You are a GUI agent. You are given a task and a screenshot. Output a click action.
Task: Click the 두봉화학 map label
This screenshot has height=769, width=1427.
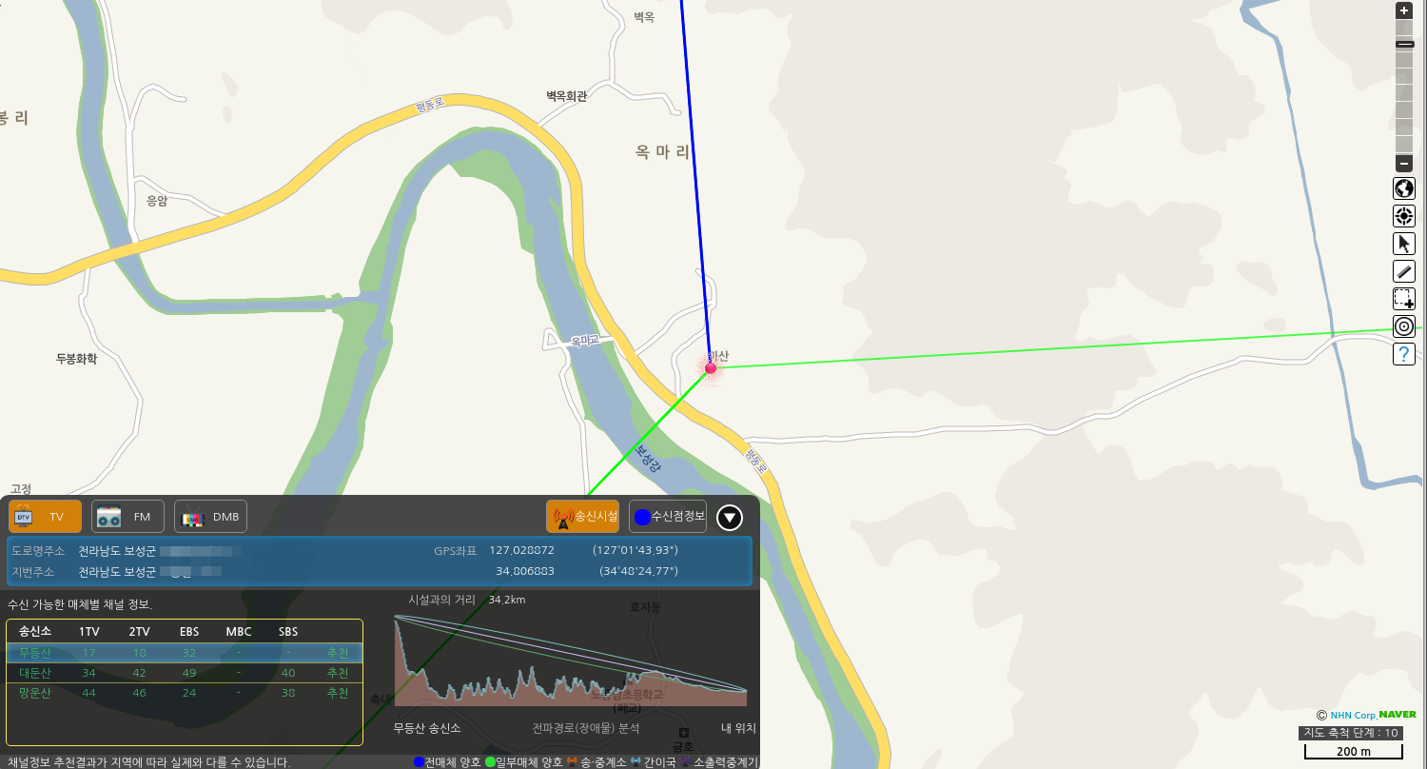pyautogui.click(x=76, y=359)
